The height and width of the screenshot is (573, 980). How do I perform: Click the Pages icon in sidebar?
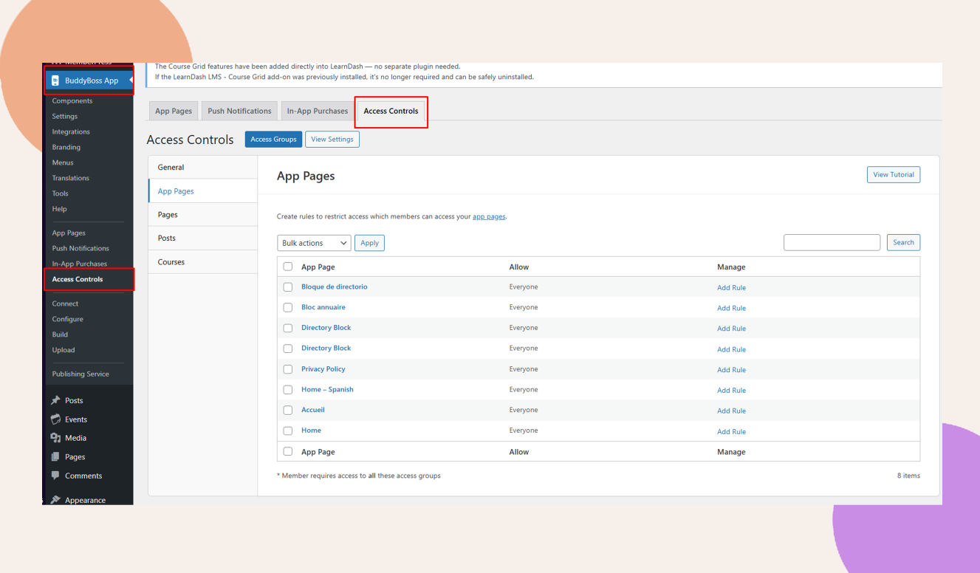tap(55, 457)
